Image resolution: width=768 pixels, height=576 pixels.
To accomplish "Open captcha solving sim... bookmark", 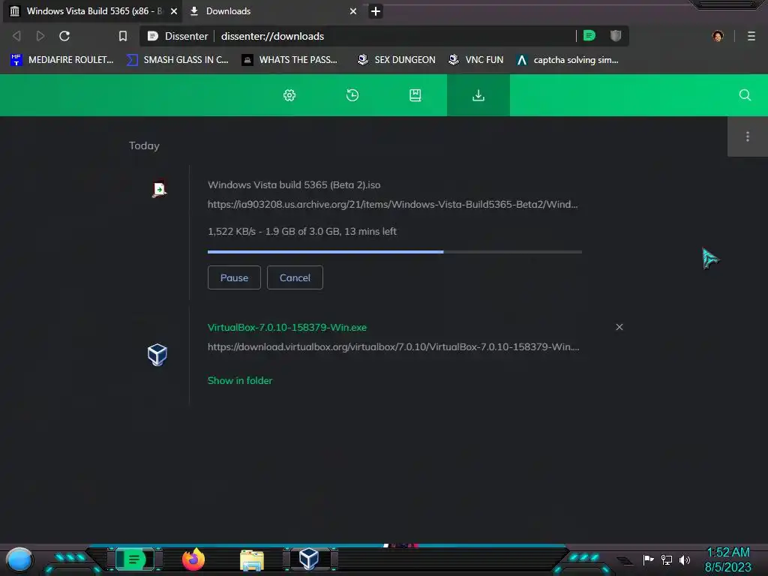I will pos(568,60).
